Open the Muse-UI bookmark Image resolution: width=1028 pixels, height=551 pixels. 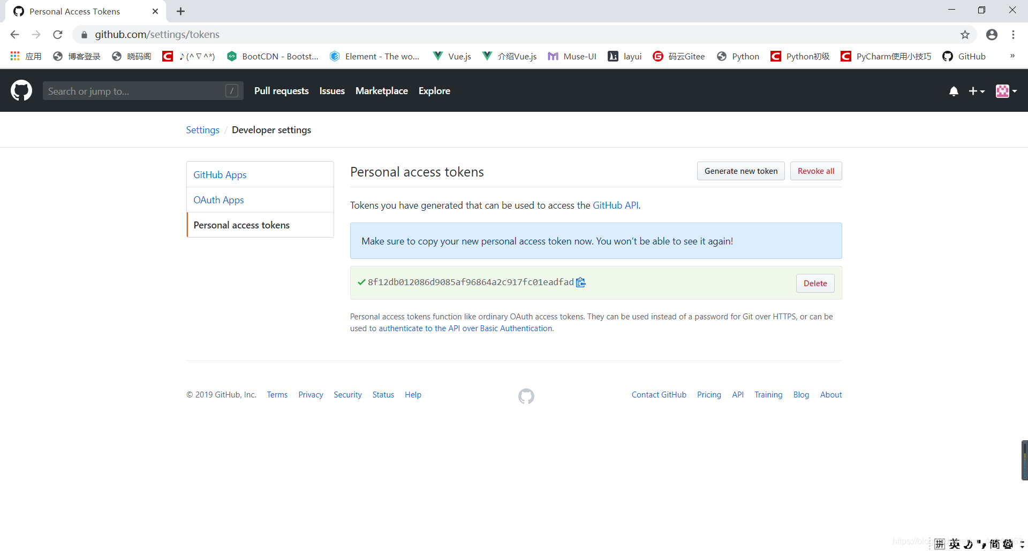coord(572,56)
